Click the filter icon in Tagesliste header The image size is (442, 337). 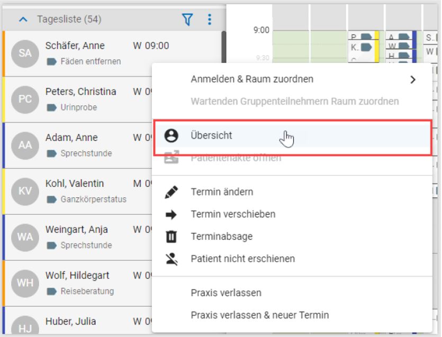click(187, 20)
